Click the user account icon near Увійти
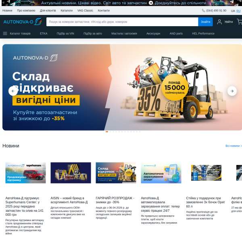242x242 pixels. (x=219, y=22)
